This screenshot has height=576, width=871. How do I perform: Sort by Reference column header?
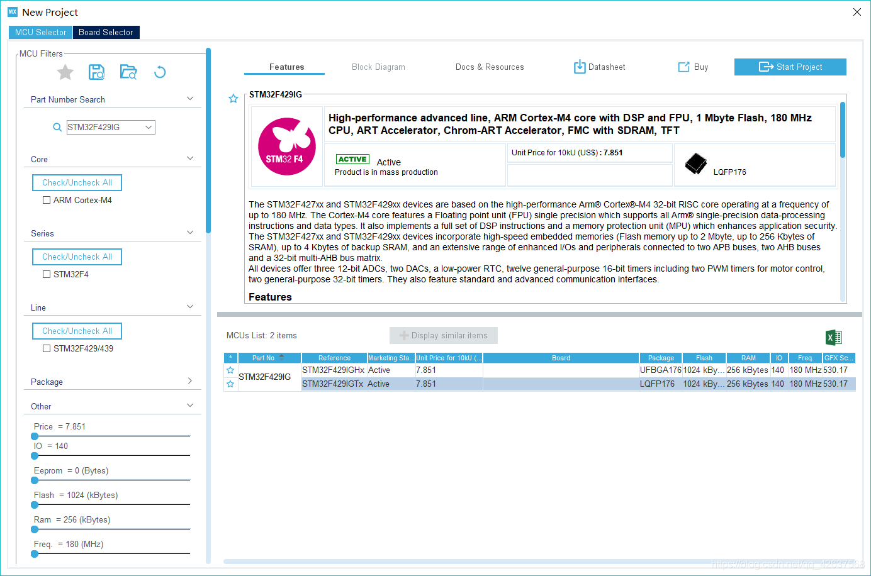point(334,358)
